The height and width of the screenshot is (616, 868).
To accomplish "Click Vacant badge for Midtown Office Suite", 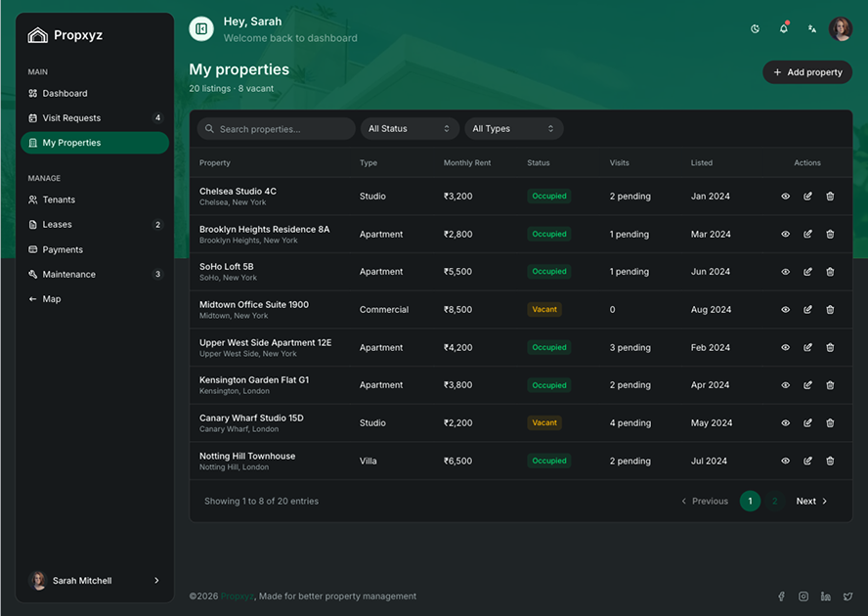I will point(544,310).
